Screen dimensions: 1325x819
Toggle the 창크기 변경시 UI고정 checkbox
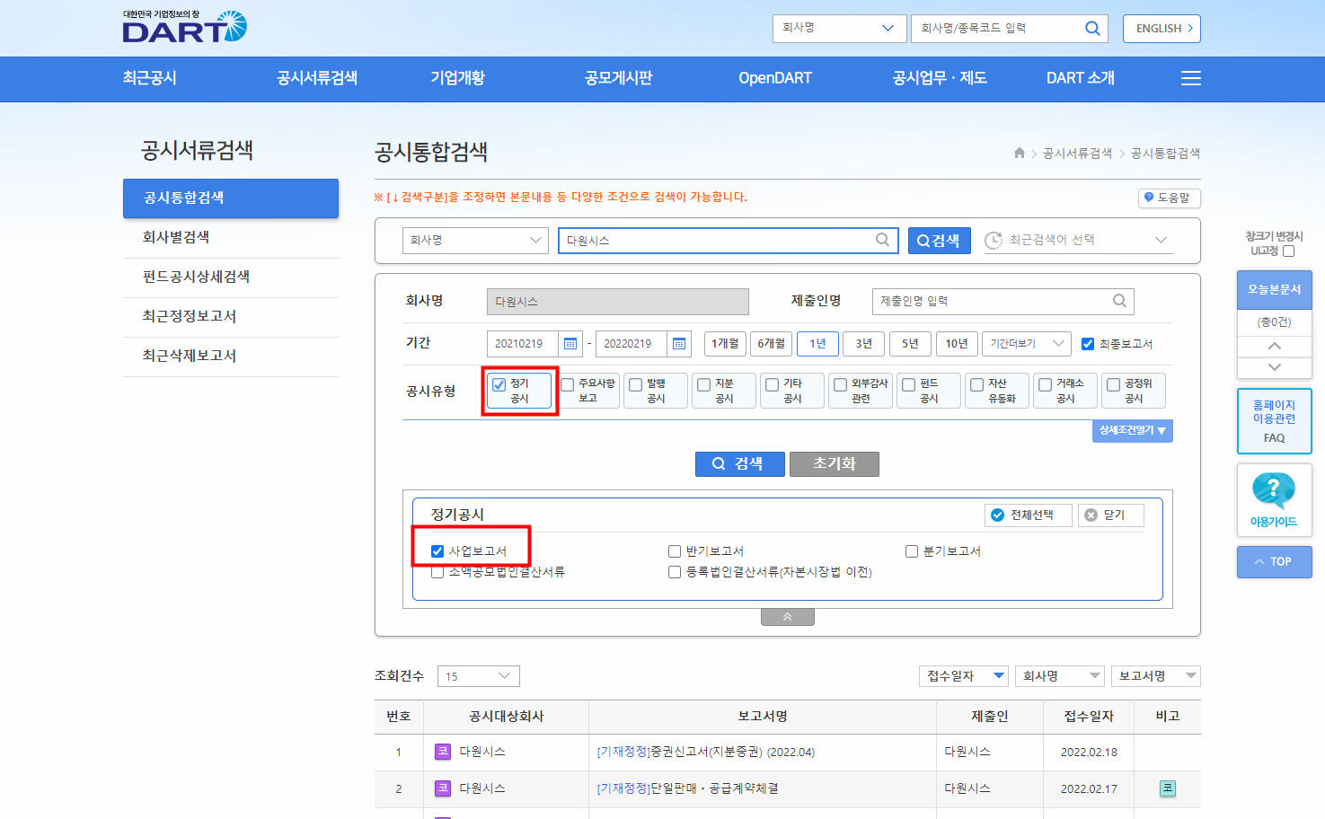click(x=1288, y=251)
